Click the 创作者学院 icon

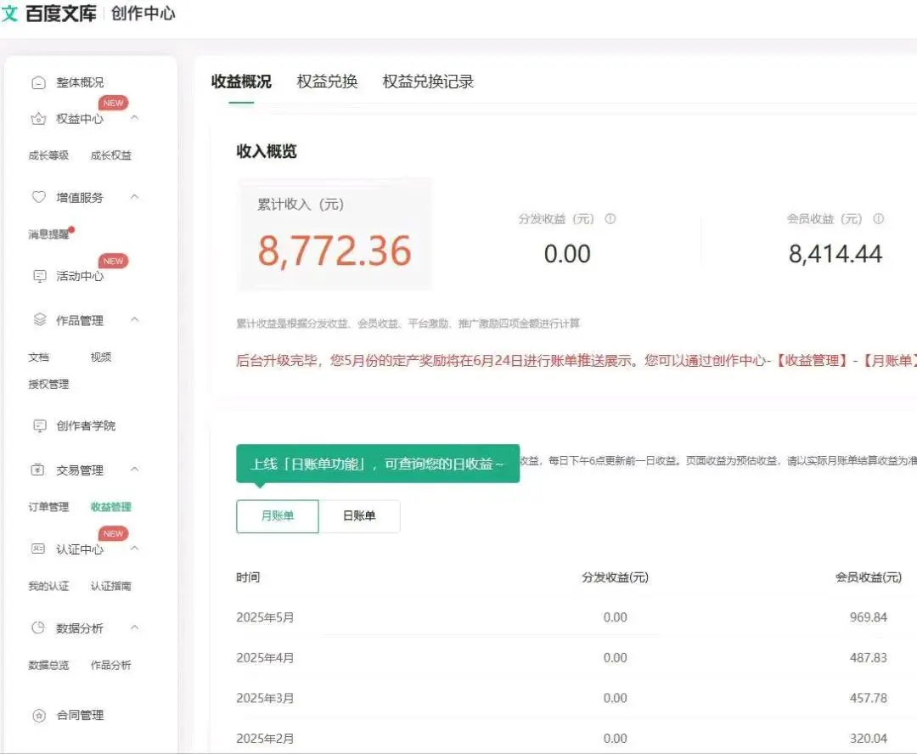(x=39, y=425)
